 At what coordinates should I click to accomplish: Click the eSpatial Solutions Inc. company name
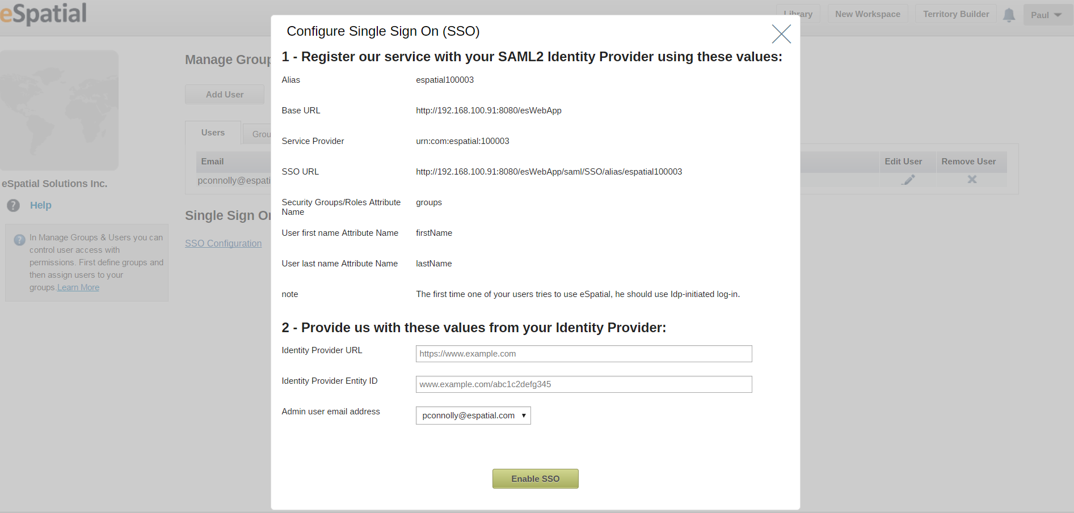[x=54, y=184]
